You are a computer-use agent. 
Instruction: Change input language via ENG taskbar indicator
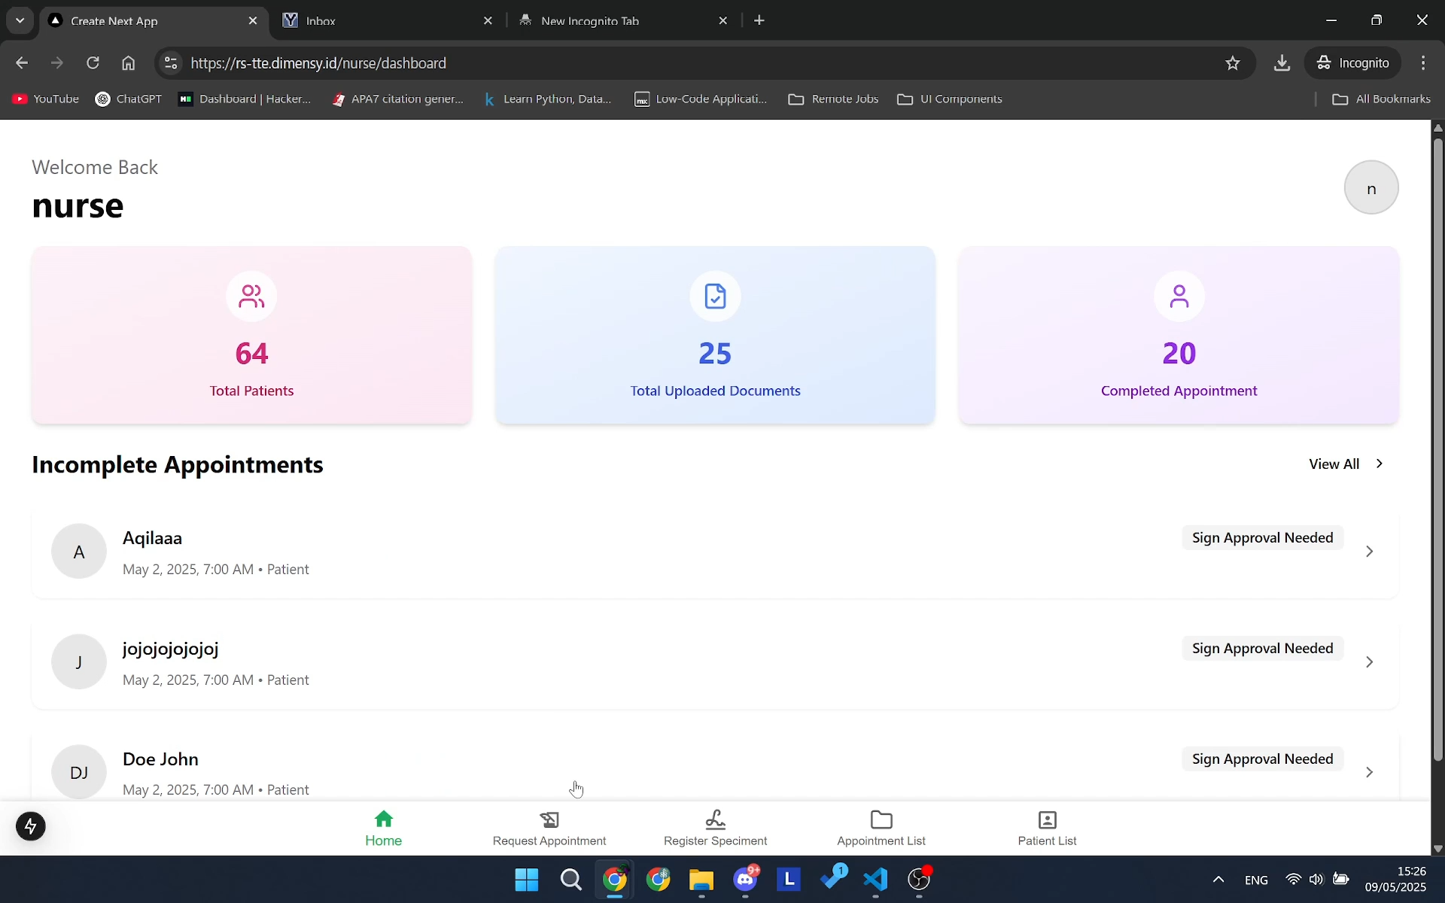tap(1256, 880)
